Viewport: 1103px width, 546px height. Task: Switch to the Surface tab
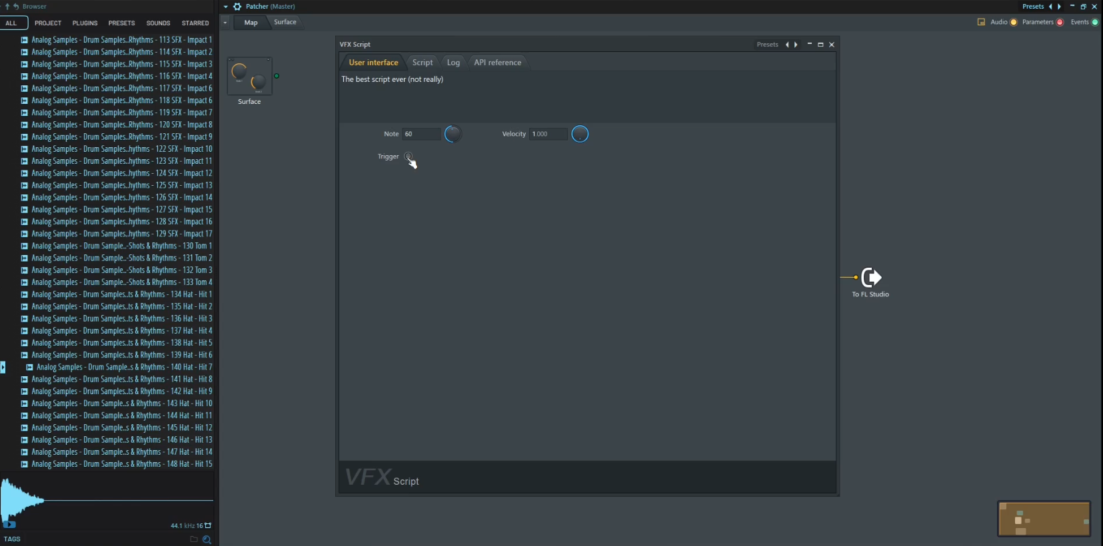tap(285, 22)
